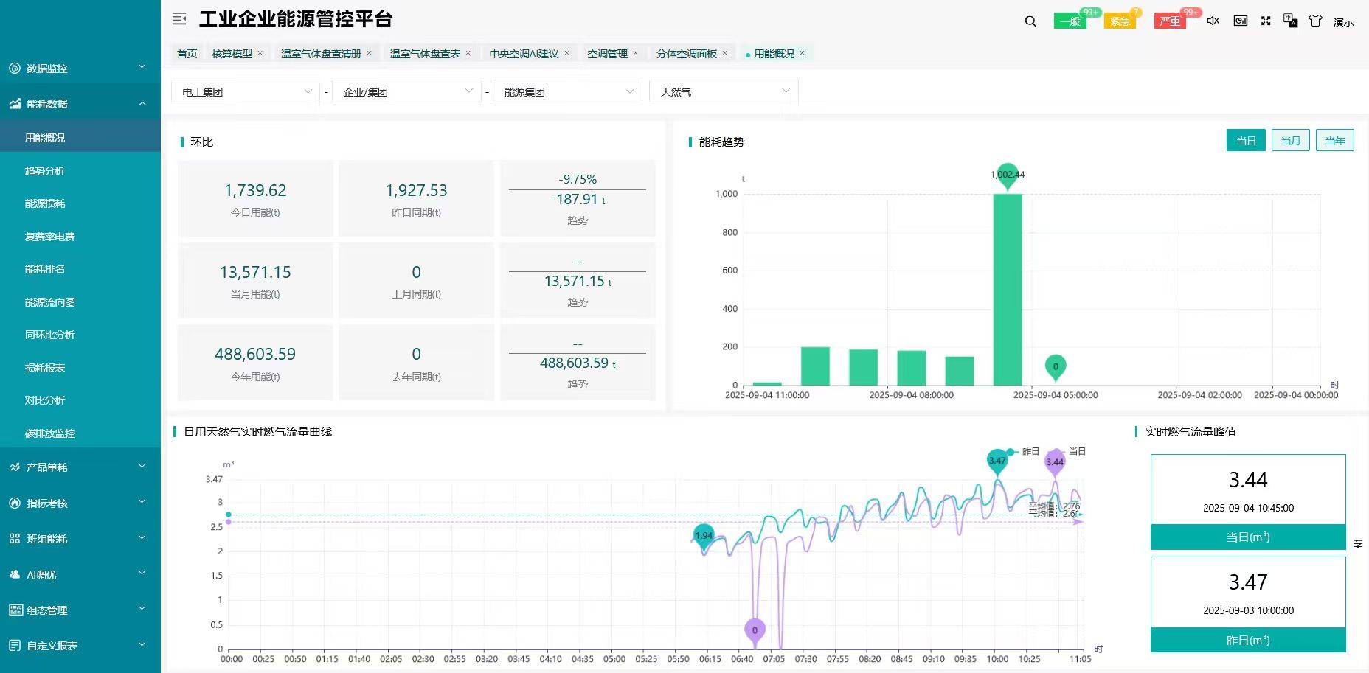This screenshot has height=673, width=1369.
Task: Click the 演示 button
Action: click(1344, 21)
